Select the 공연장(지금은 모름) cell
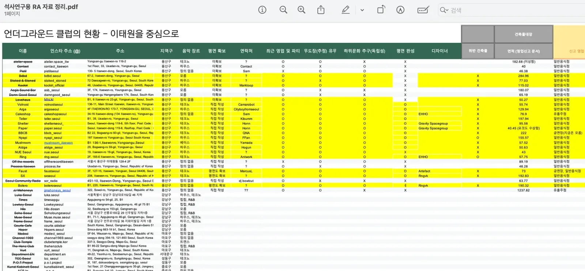The height and width of the screenshot is (271, 585). click(568, 133)
